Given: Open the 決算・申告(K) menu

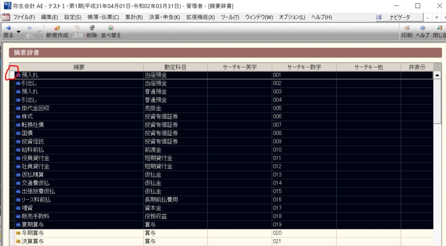Looking at the screenshot, I should click(x=164, y=17).
